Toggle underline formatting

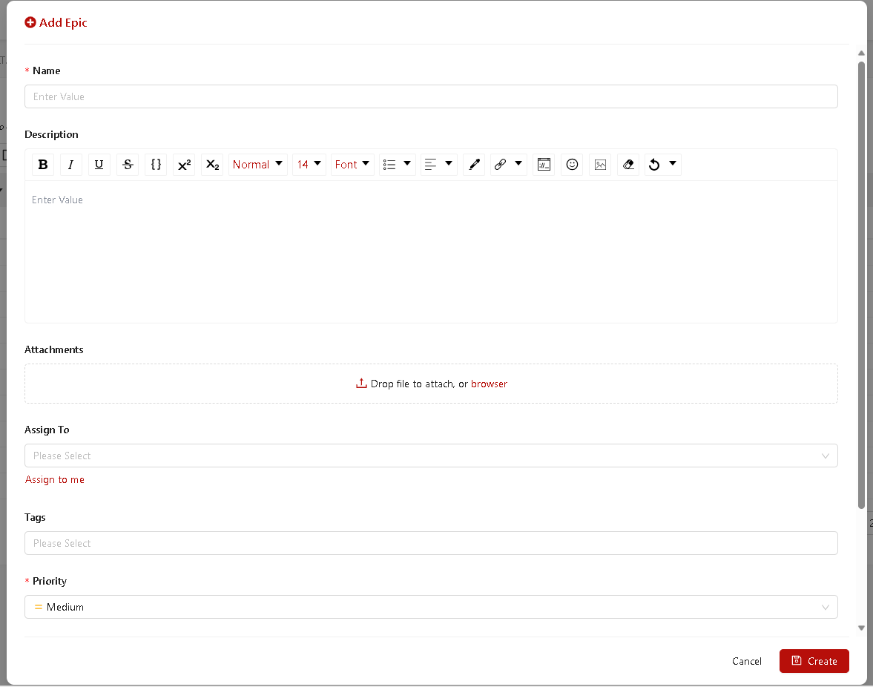point(99,164)
